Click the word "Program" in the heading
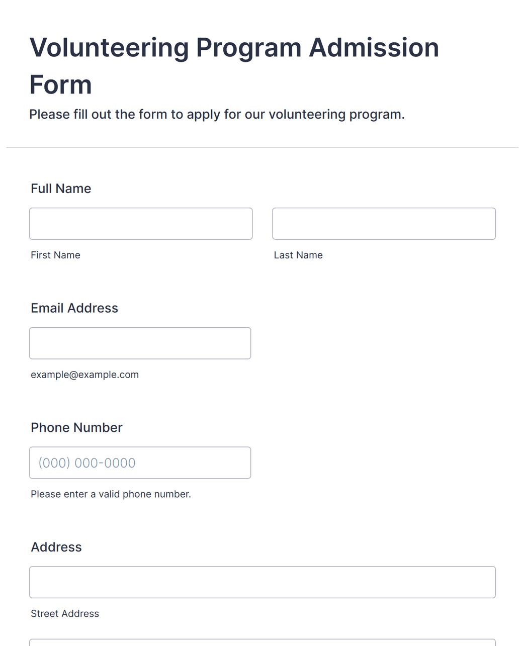 click(x=248, y=49)
